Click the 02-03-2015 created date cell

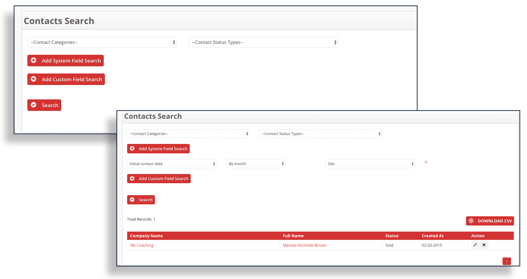click(x=444, y=245)
